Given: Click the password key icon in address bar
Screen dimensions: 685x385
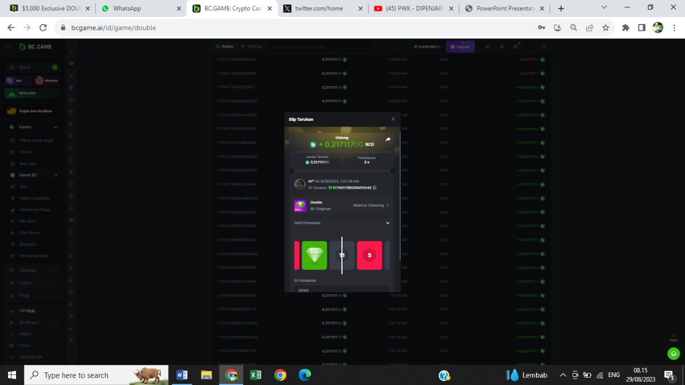Looking at the screenshot, I should [541, 27].
